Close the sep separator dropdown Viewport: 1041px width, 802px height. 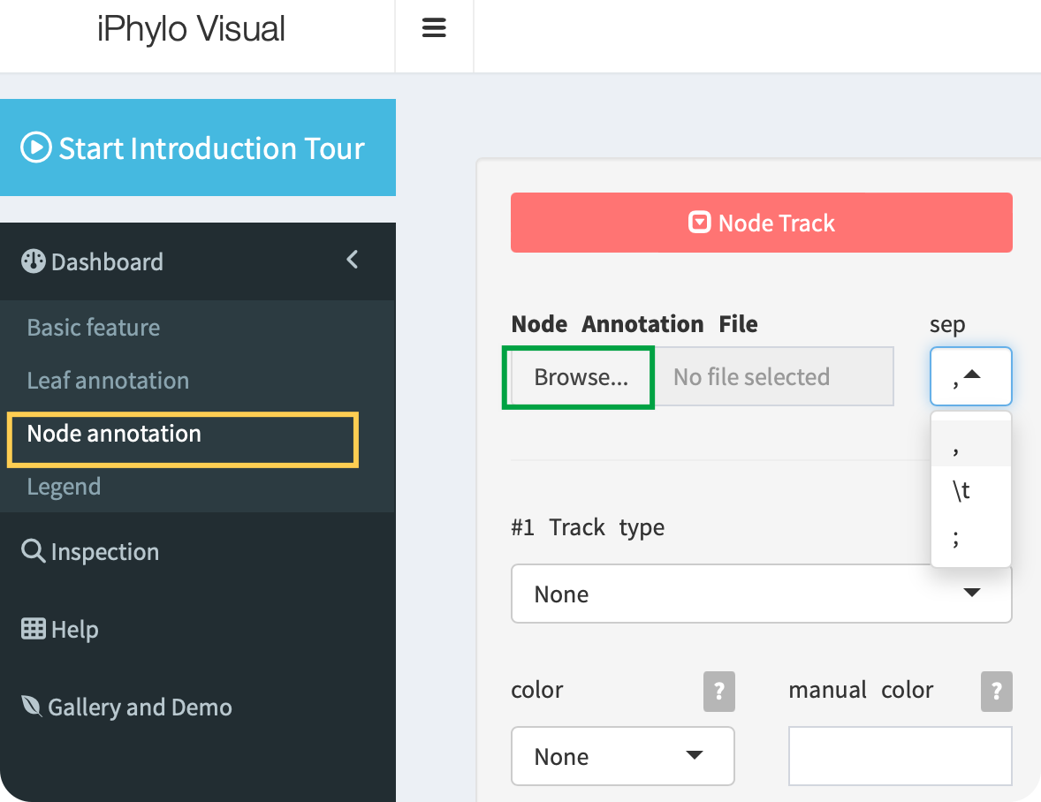pos(970,376)
